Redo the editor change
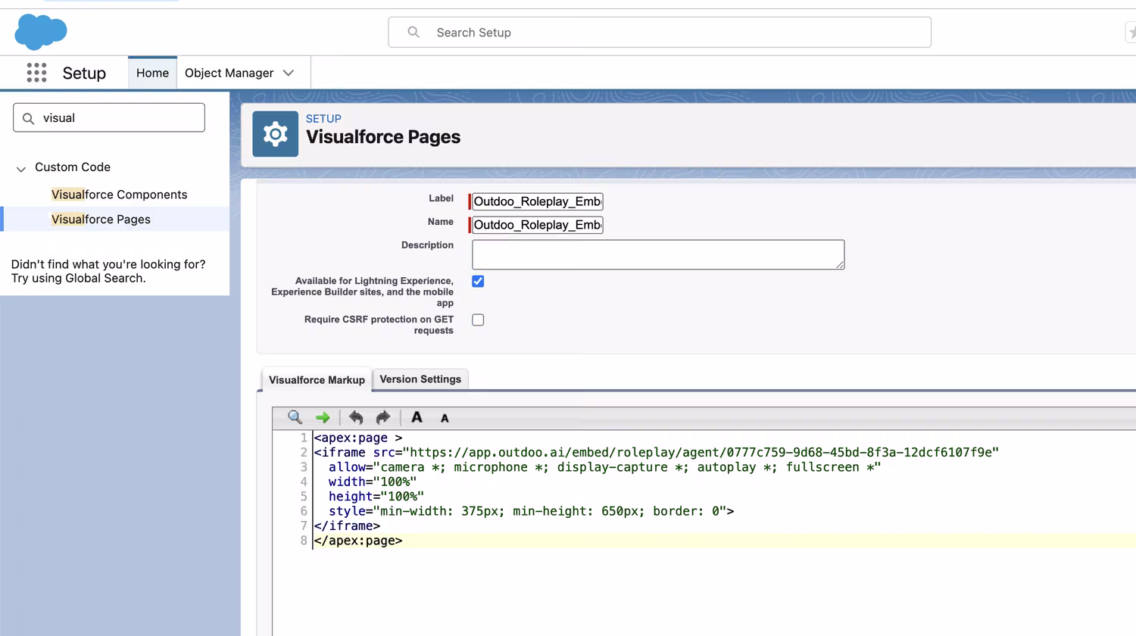 (383, 417)
